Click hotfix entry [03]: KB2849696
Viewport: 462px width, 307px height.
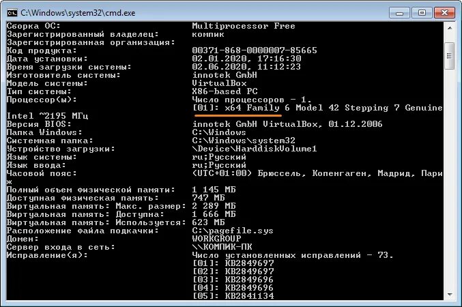[233, 280]
